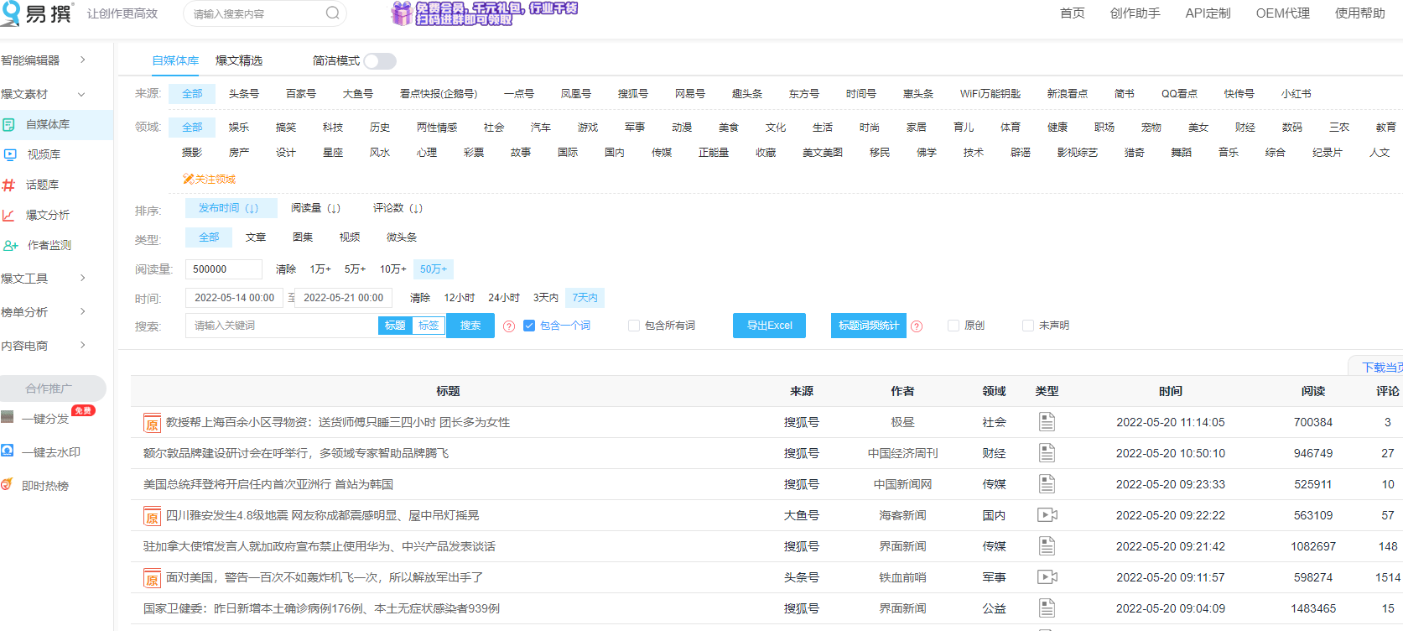Click article icon in 驻加拿大使馆 row
1403x631 pixels.
(1047, 546)
